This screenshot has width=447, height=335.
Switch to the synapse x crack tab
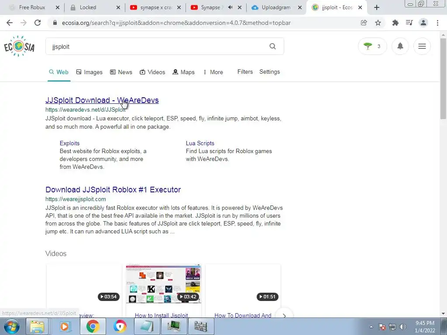(x=155, y=7)
